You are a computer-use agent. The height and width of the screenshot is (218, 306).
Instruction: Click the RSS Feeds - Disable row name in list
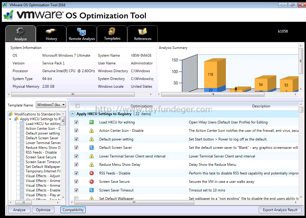[x=114, y=173]
